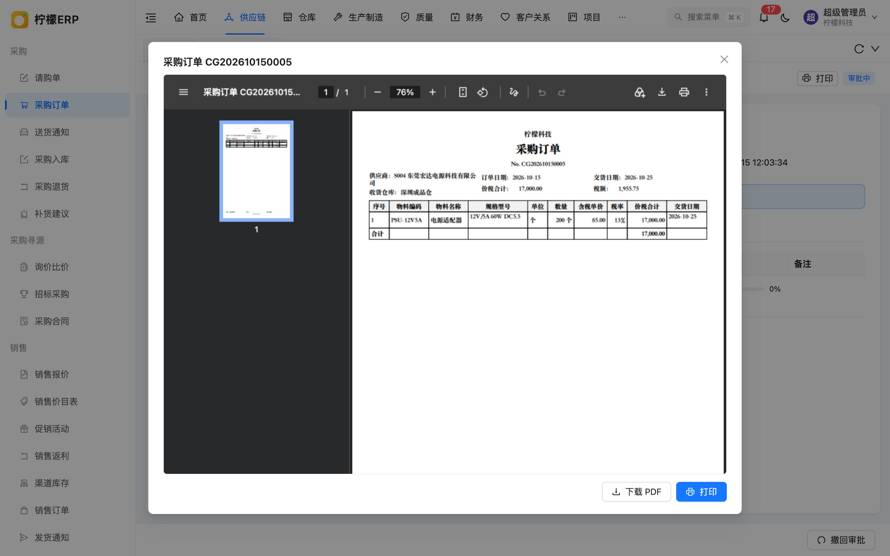The width and height of the screenshot is (890, 556).
Task: Focus the 搜索菜单 search field
Action: tap(708, 17)
